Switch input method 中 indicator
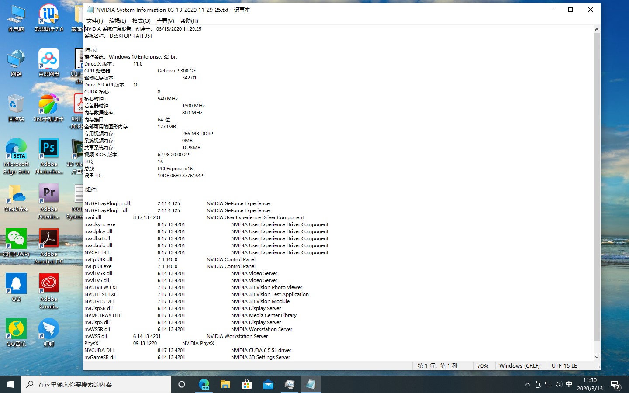The image size is (629, 393). pos(569,384)
